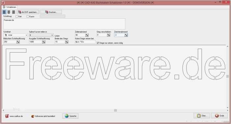This screenshot has width=231, height=124.
Task: Click the preview horizontal scrollbar thumb
Action: point(115,110)
